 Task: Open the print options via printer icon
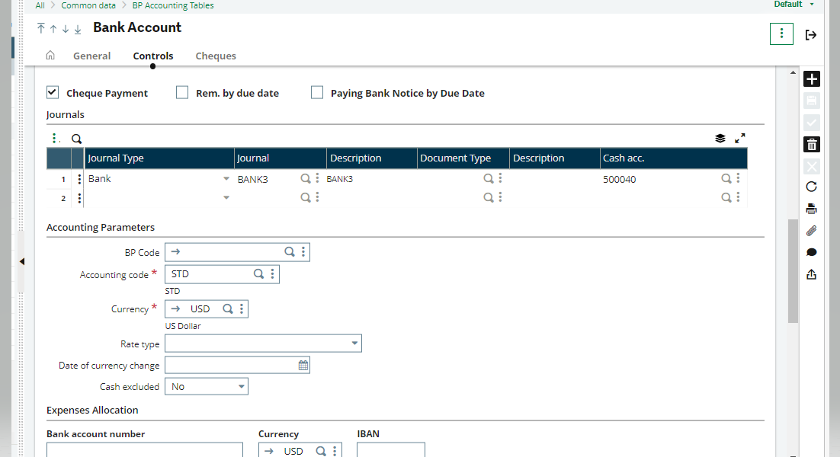click(811, 208)
